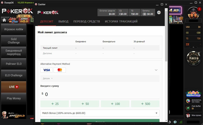
Task: Click the Ежедневно column header
Action: click(x=81, y=42)
